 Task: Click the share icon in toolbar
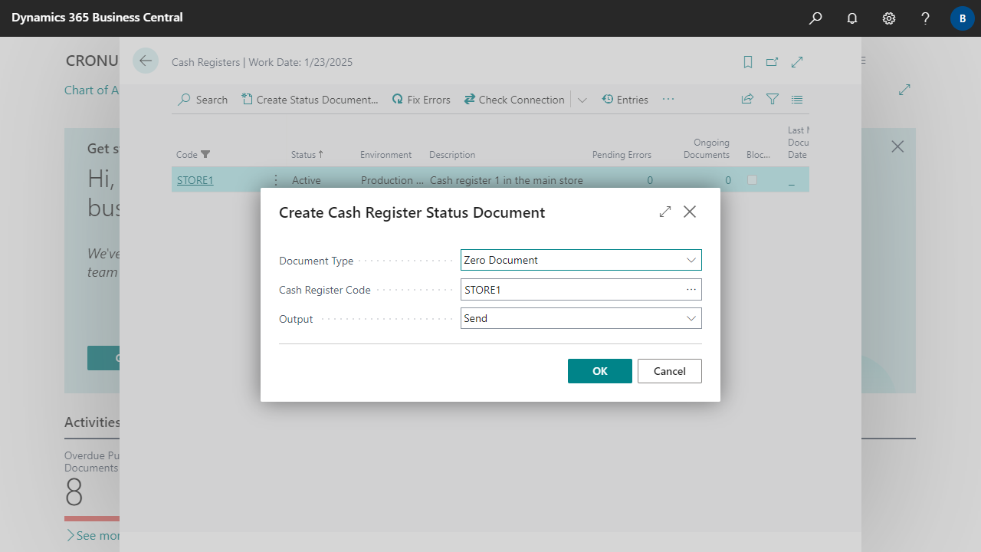(747, 100)
